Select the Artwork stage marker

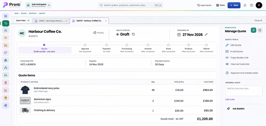point(148,45)
